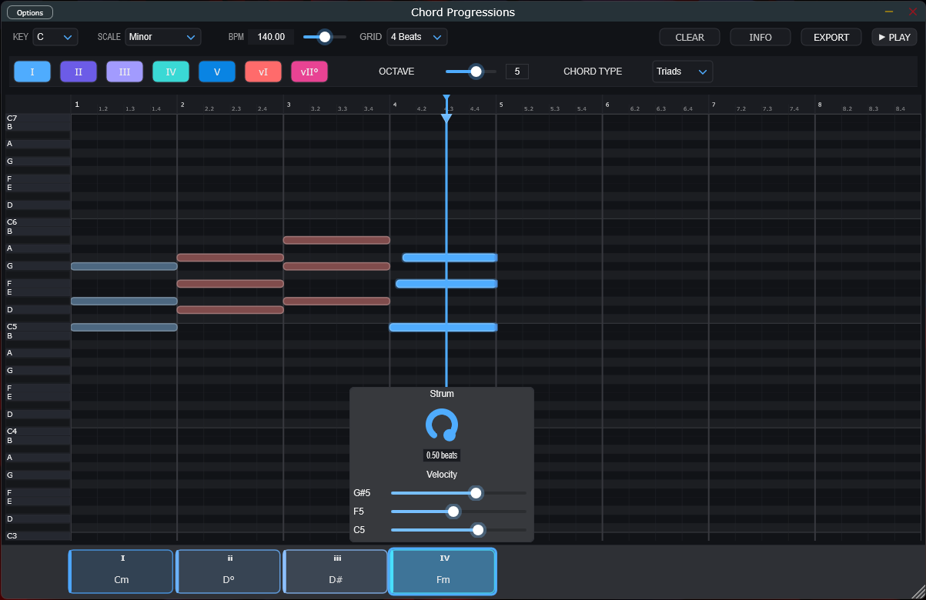Viewport: 926px width, 600px height.
Task: Click the I chord degree button
Action: (x=32, y=72)
